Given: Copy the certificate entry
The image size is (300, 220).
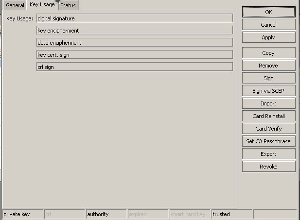Looking at the screenshot, I should coord(268,53).
